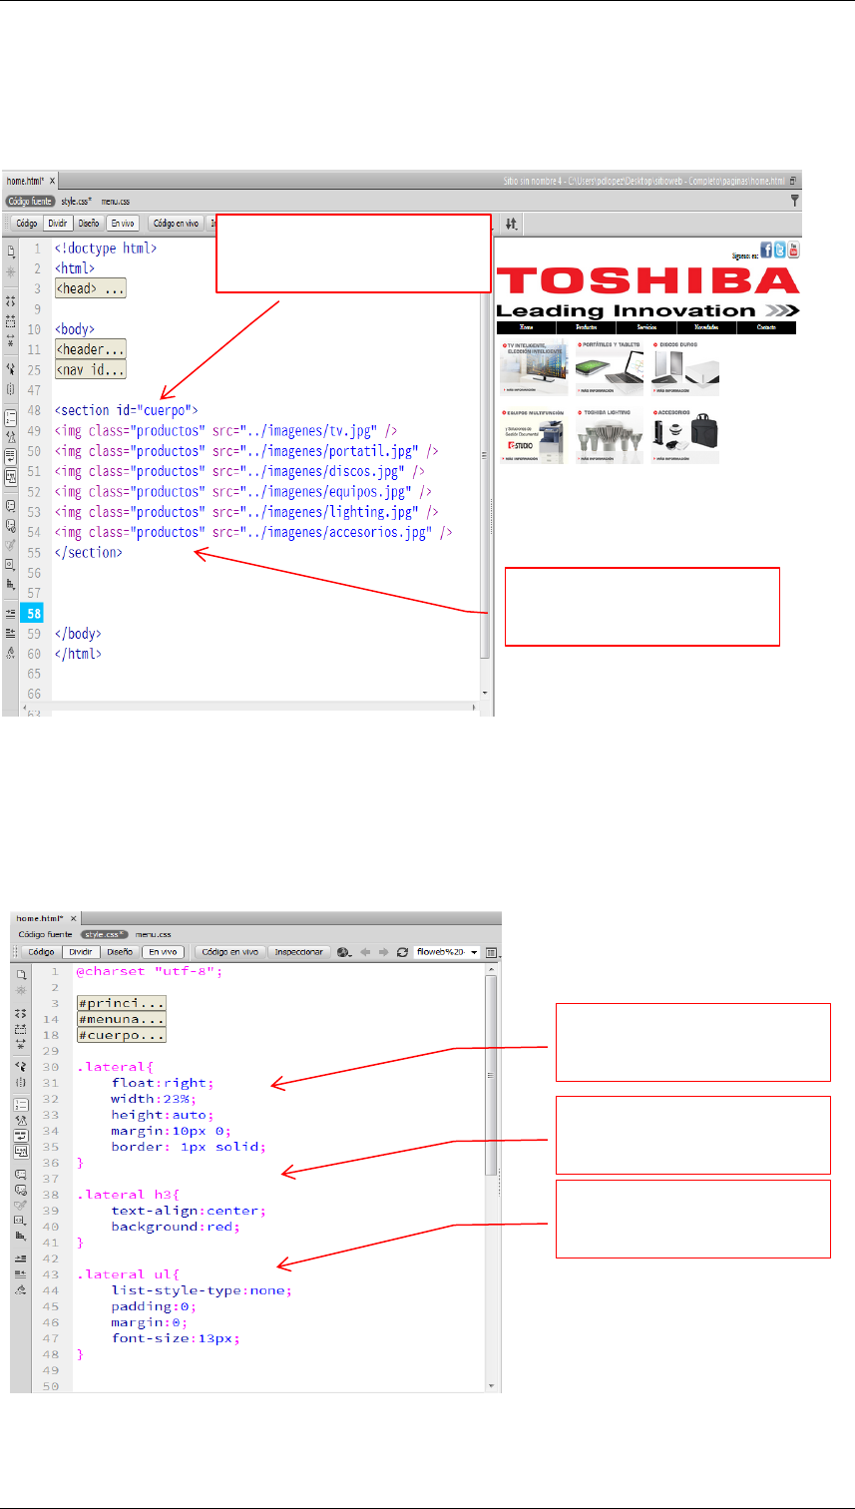This screenshot has width=855, height=1509.
Task: Balance braces icon in lower style.css window
Action: (21, 1083)
